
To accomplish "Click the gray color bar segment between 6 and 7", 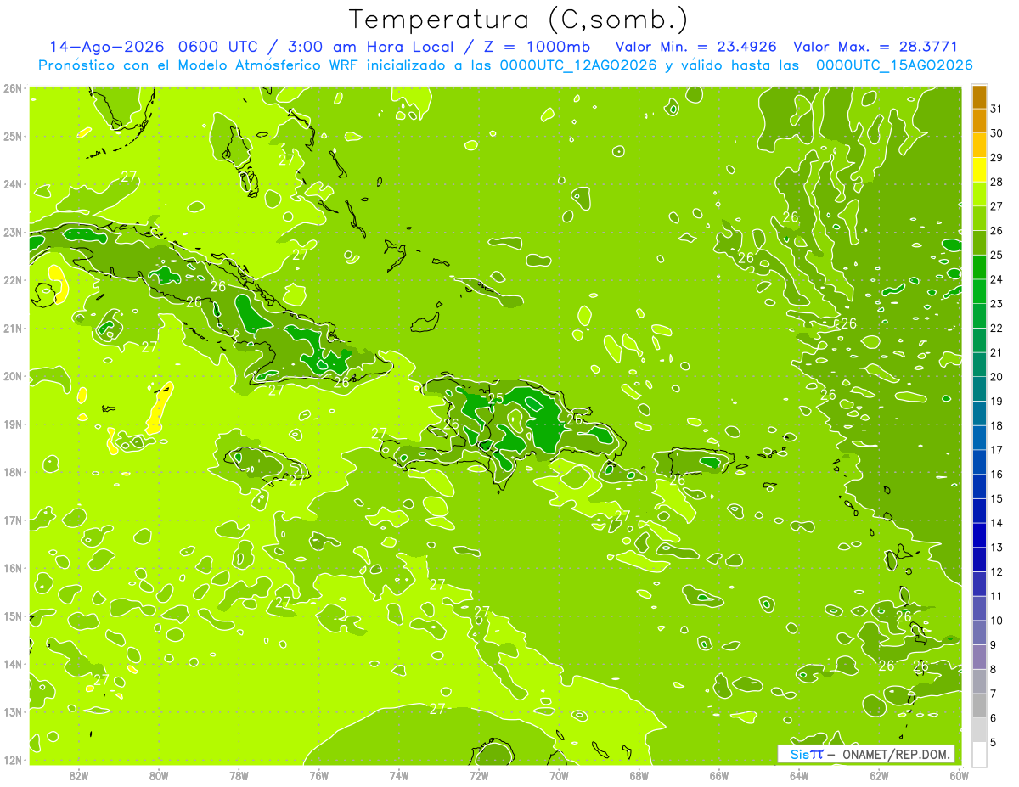I will [979, 705].
